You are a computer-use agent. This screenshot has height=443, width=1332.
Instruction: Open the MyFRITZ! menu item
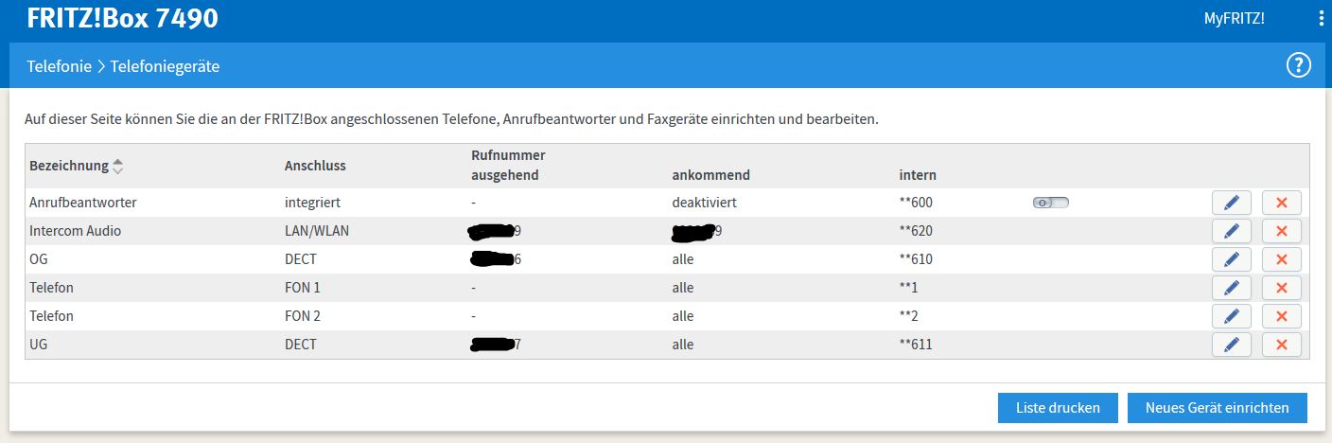pos(1234,19)
